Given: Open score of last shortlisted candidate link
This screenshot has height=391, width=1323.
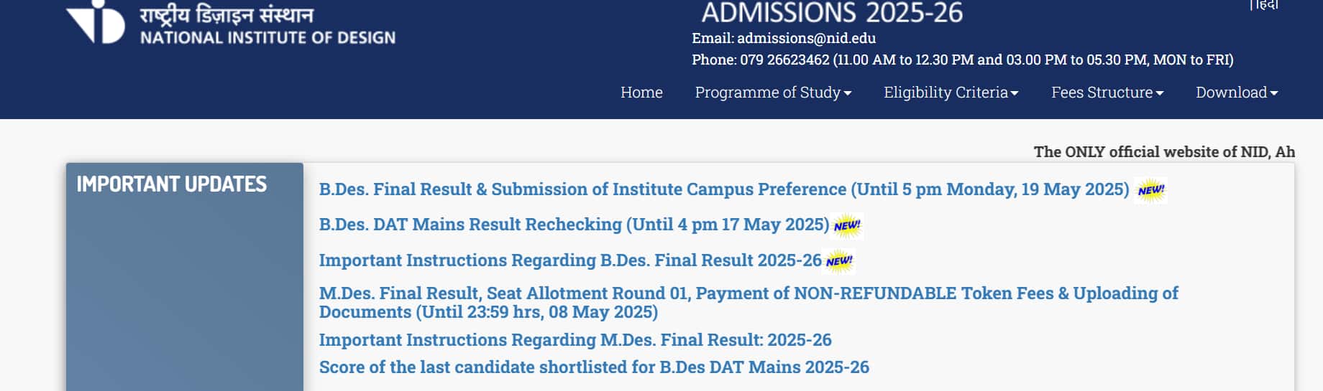Looking at the screenshot, I should (594, 367).
